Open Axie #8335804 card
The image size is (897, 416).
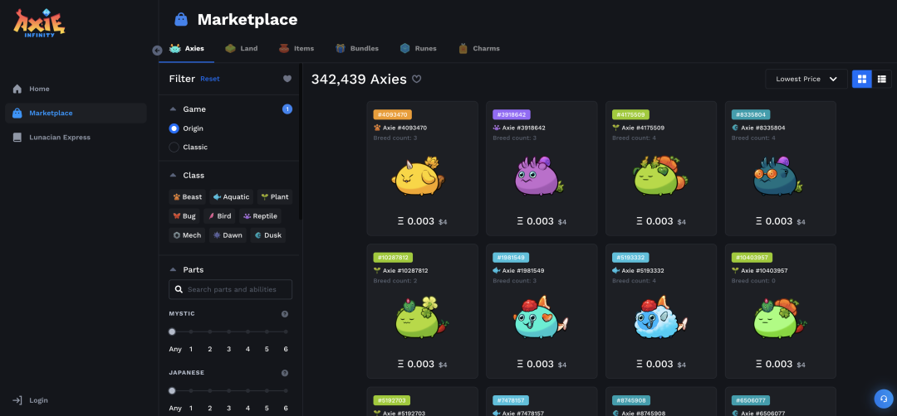point(780,168)
